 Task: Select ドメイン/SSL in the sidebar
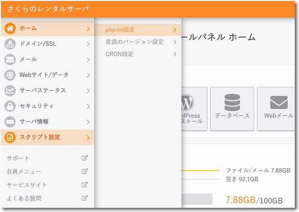pos(48,44)
